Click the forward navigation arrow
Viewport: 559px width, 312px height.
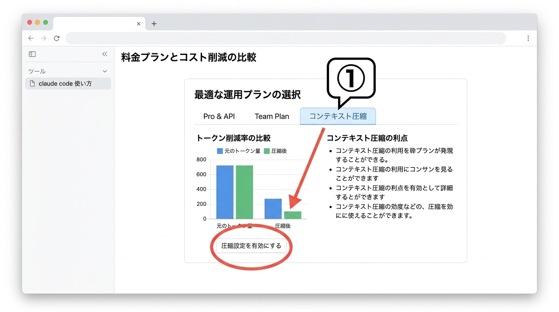pyautogui.click(x=44, y=38)
